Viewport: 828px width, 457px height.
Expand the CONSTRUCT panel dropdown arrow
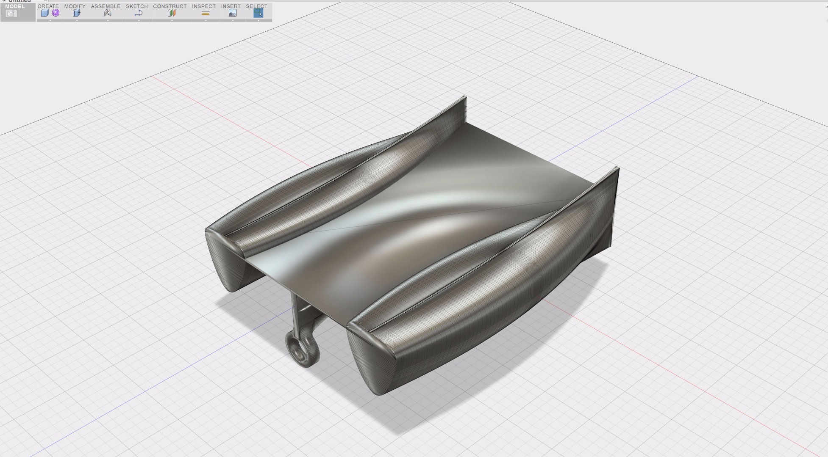coord(172,20)
